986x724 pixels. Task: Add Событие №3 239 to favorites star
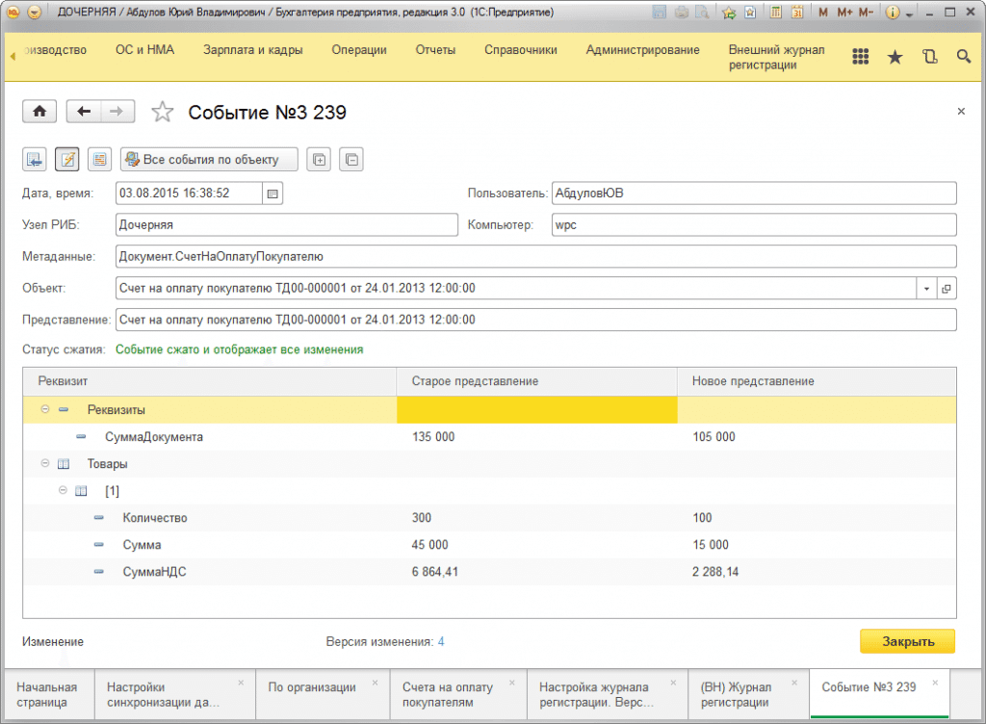tap(162, 112)
